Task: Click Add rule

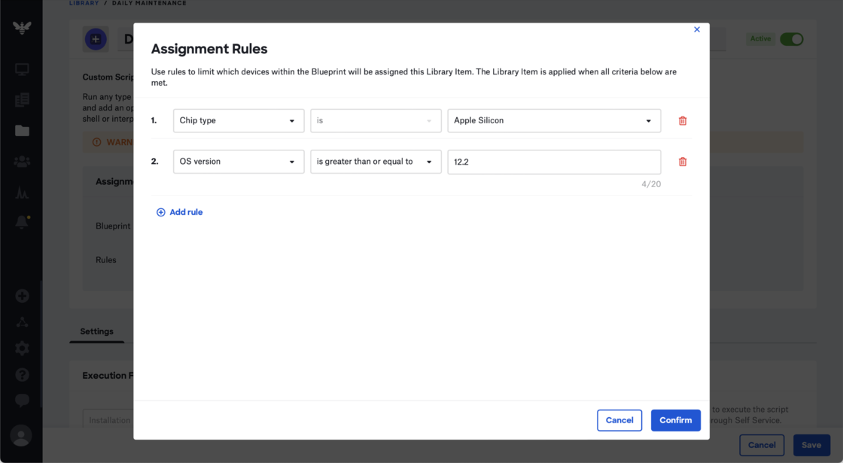Action: pyautogui.click(x=179, y=213)
